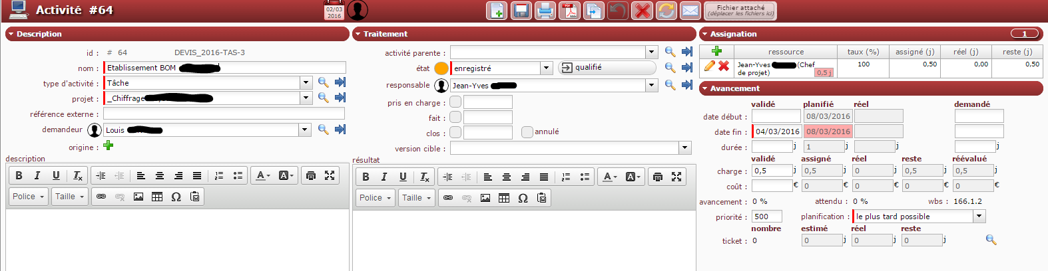Click the 'qualifié' status button

point(606,68)
